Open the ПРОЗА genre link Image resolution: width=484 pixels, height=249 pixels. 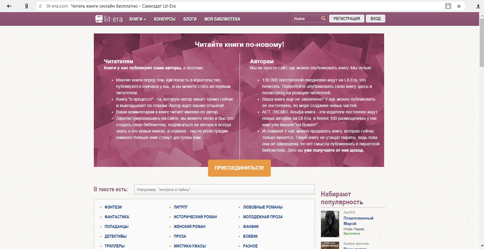[180, 236]
